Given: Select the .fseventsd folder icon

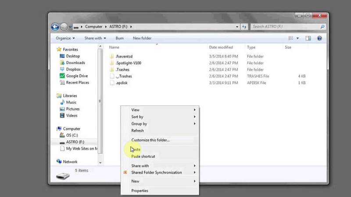Looking at the screenshot, I should 112,56.
